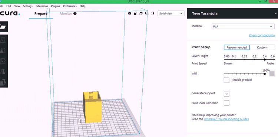Open the Plugins menu
The image size is (278, 137).
click(x=55, y=6)
